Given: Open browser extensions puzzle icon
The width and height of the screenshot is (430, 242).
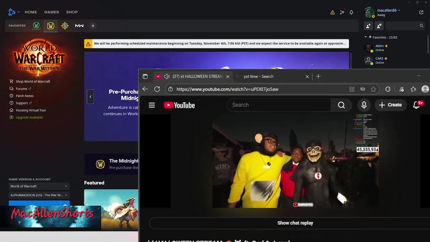Looking at the screenshot, I should click(x=388, y=89).
